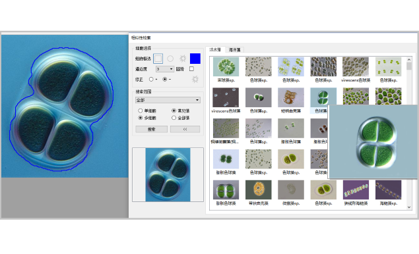Switch to the 淡水藻 tab
This screenshot has width=419, height=254.
pos(215,49)
